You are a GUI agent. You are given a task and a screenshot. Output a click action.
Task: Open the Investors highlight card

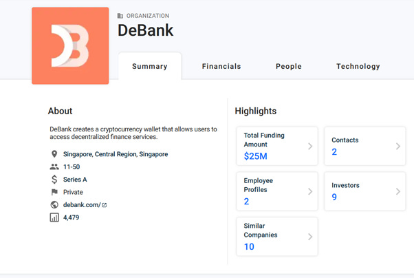pos(365,191)
